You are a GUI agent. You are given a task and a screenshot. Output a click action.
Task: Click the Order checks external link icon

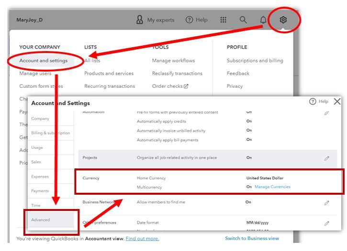186,86
